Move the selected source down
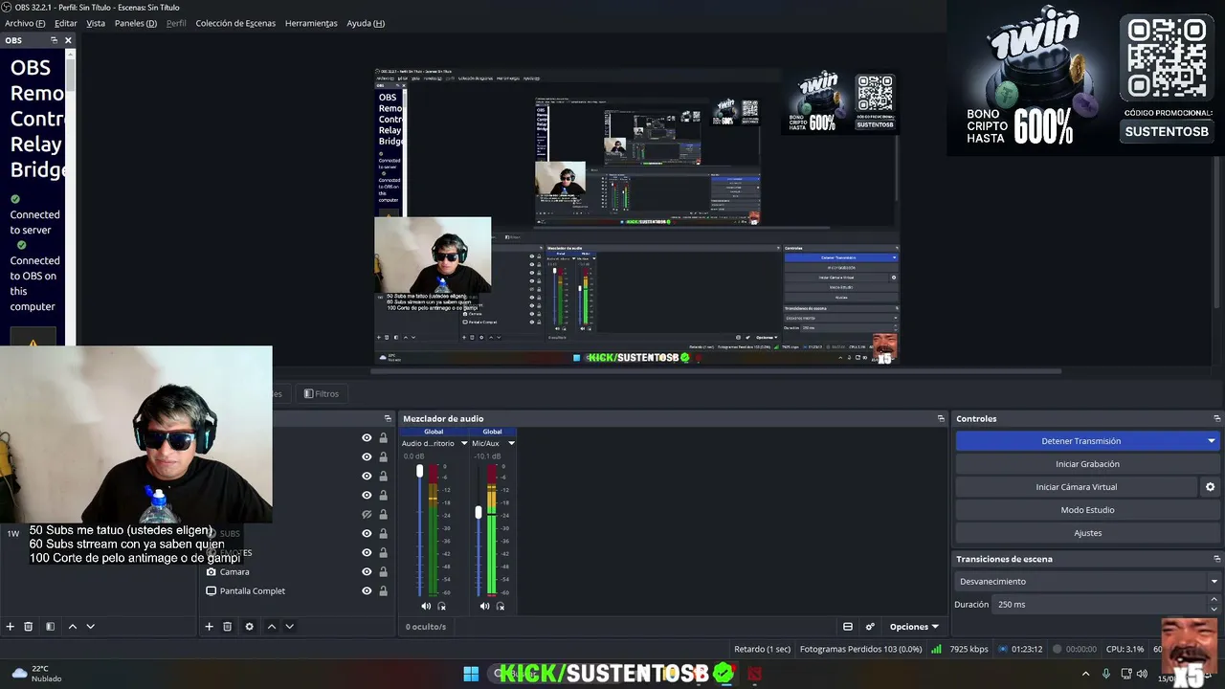 [289, 627]
